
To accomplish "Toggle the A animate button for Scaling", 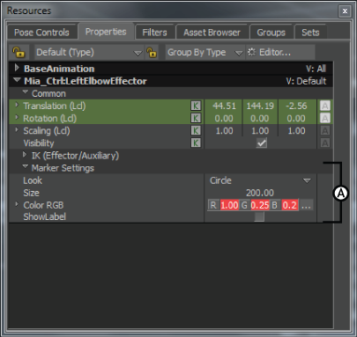I will (x=325, y=130).
